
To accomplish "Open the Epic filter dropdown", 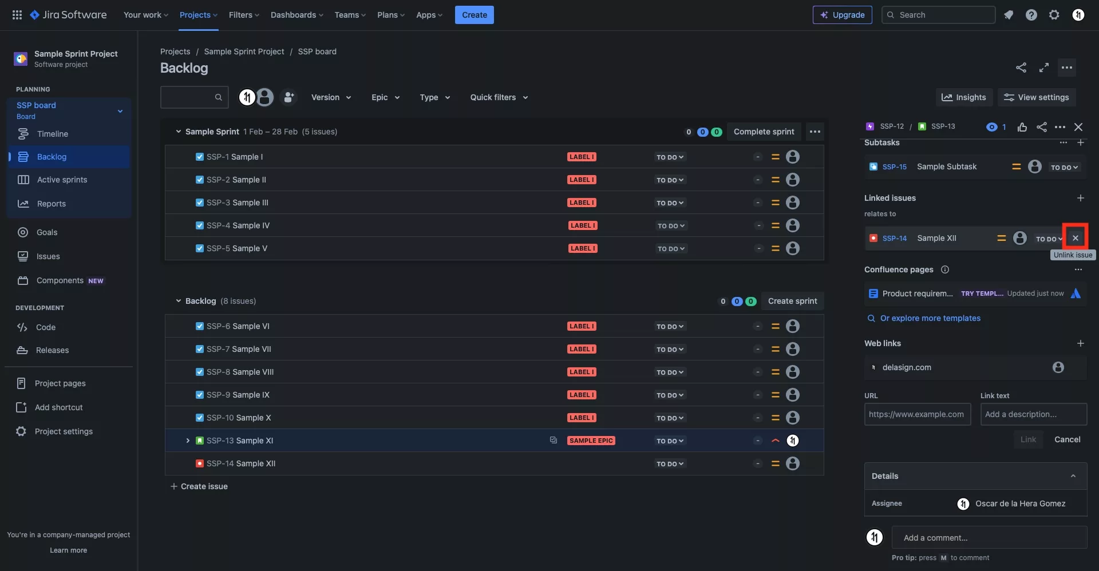I will point(385,97).
